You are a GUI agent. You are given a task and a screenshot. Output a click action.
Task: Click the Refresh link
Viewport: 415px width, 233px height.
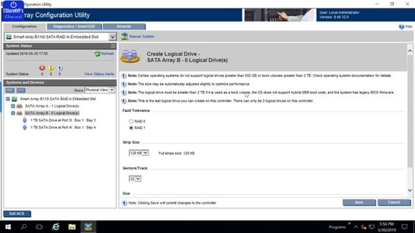pos(108,54)
